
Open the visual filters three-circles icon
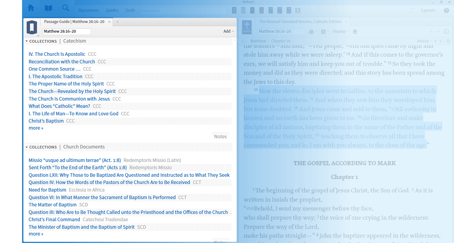(x=311, y=31)
